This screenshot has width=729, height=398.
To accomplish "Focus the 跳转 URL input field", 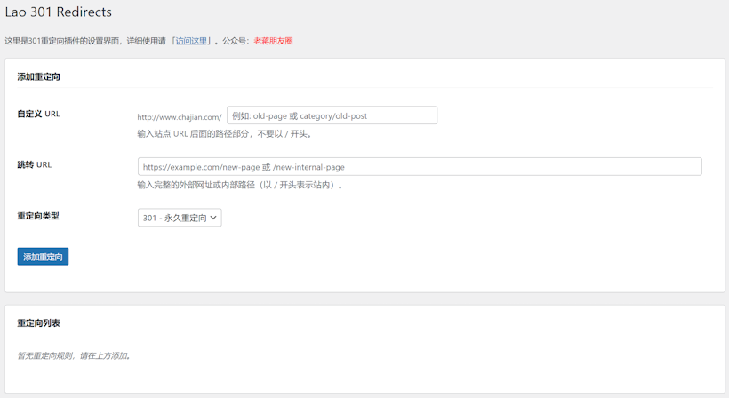I will pos(420,167).
